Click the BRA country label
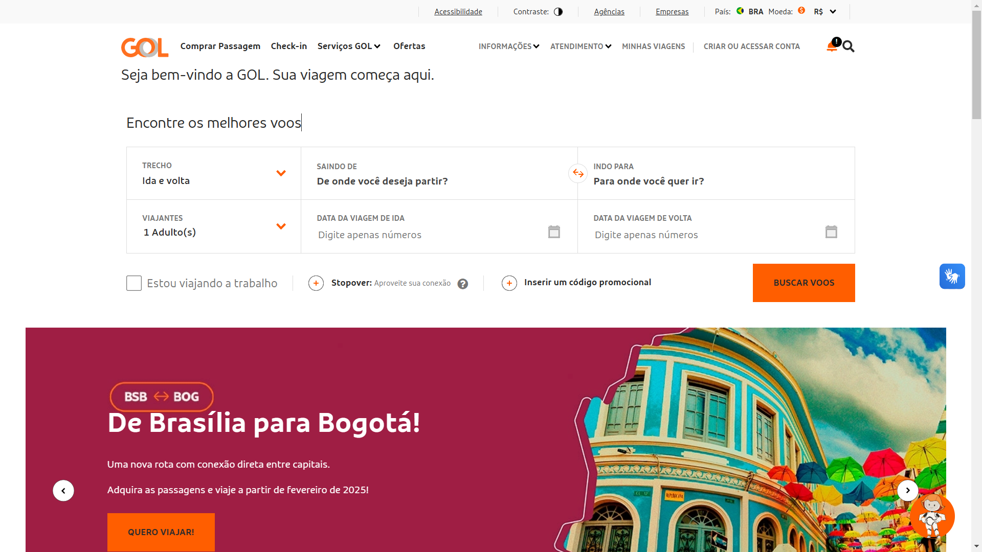The height and width of the screenshot is (552, 982). coord(756,12)
